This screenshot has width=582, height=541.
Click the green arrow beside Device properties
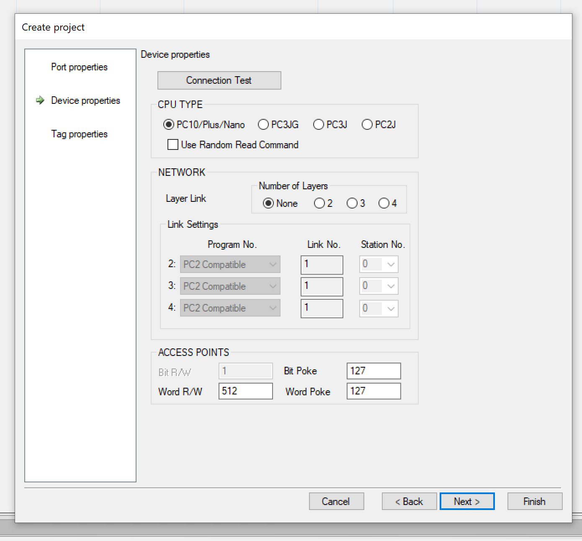40,100
